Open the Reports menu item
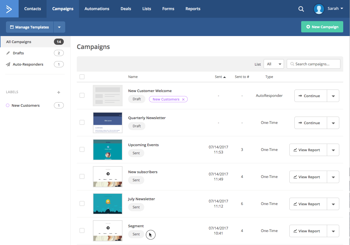Screen dimensions: 350x245 click(193, 9)
